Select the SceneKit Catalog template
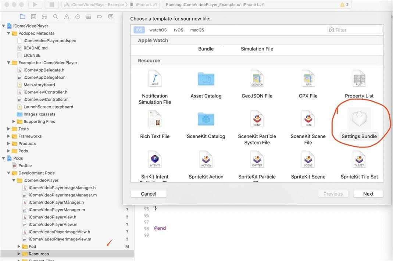This screenshot has width=393, height=261. tap(206, 125)
